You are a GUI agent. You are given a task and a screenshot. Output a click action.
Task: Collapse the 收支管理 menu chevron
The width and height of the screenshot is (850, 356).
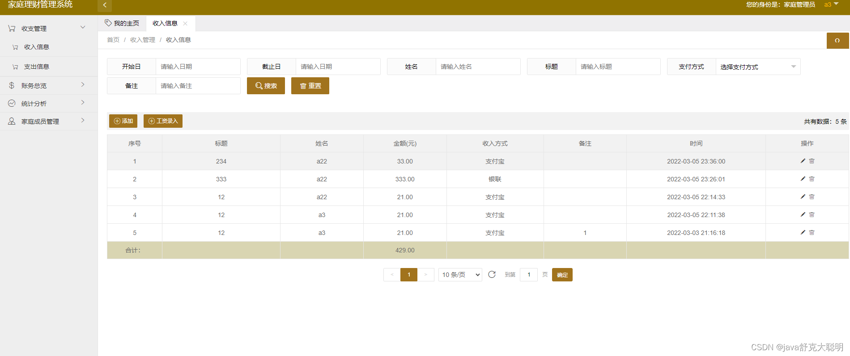click(x=83, y=27)
